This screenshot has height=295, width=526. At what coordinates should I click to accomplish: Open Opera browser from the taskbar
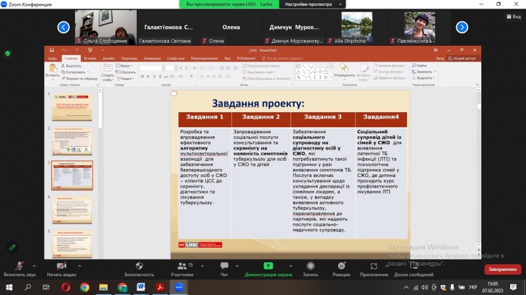tap(66, 287)
